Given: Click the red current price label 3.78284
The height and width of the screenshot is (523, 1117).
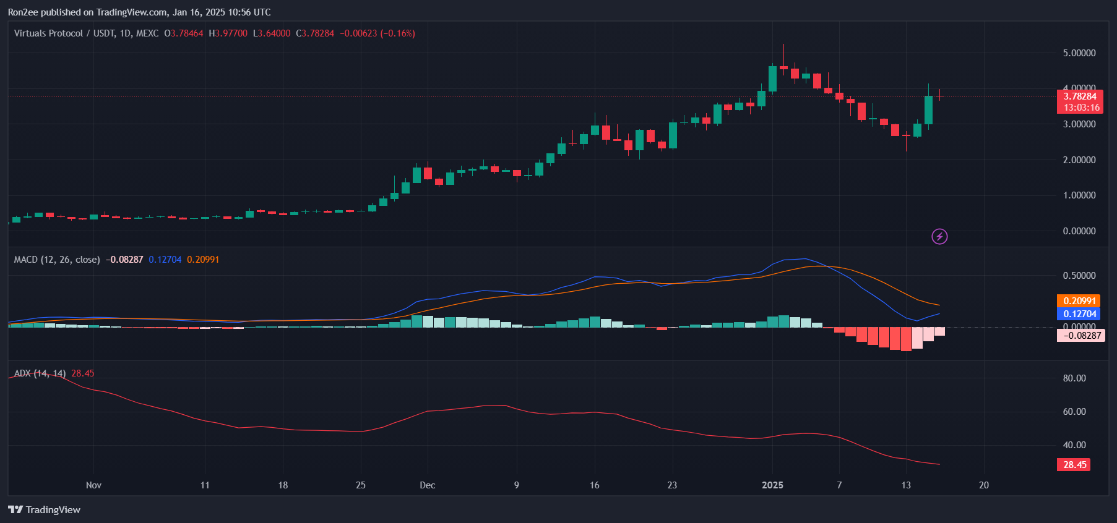Looking at the screenshot, I should pyautogui.click(x=1080, y=96).
